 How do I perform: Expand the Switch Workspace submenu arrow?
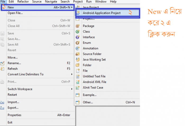coord(72,89)
